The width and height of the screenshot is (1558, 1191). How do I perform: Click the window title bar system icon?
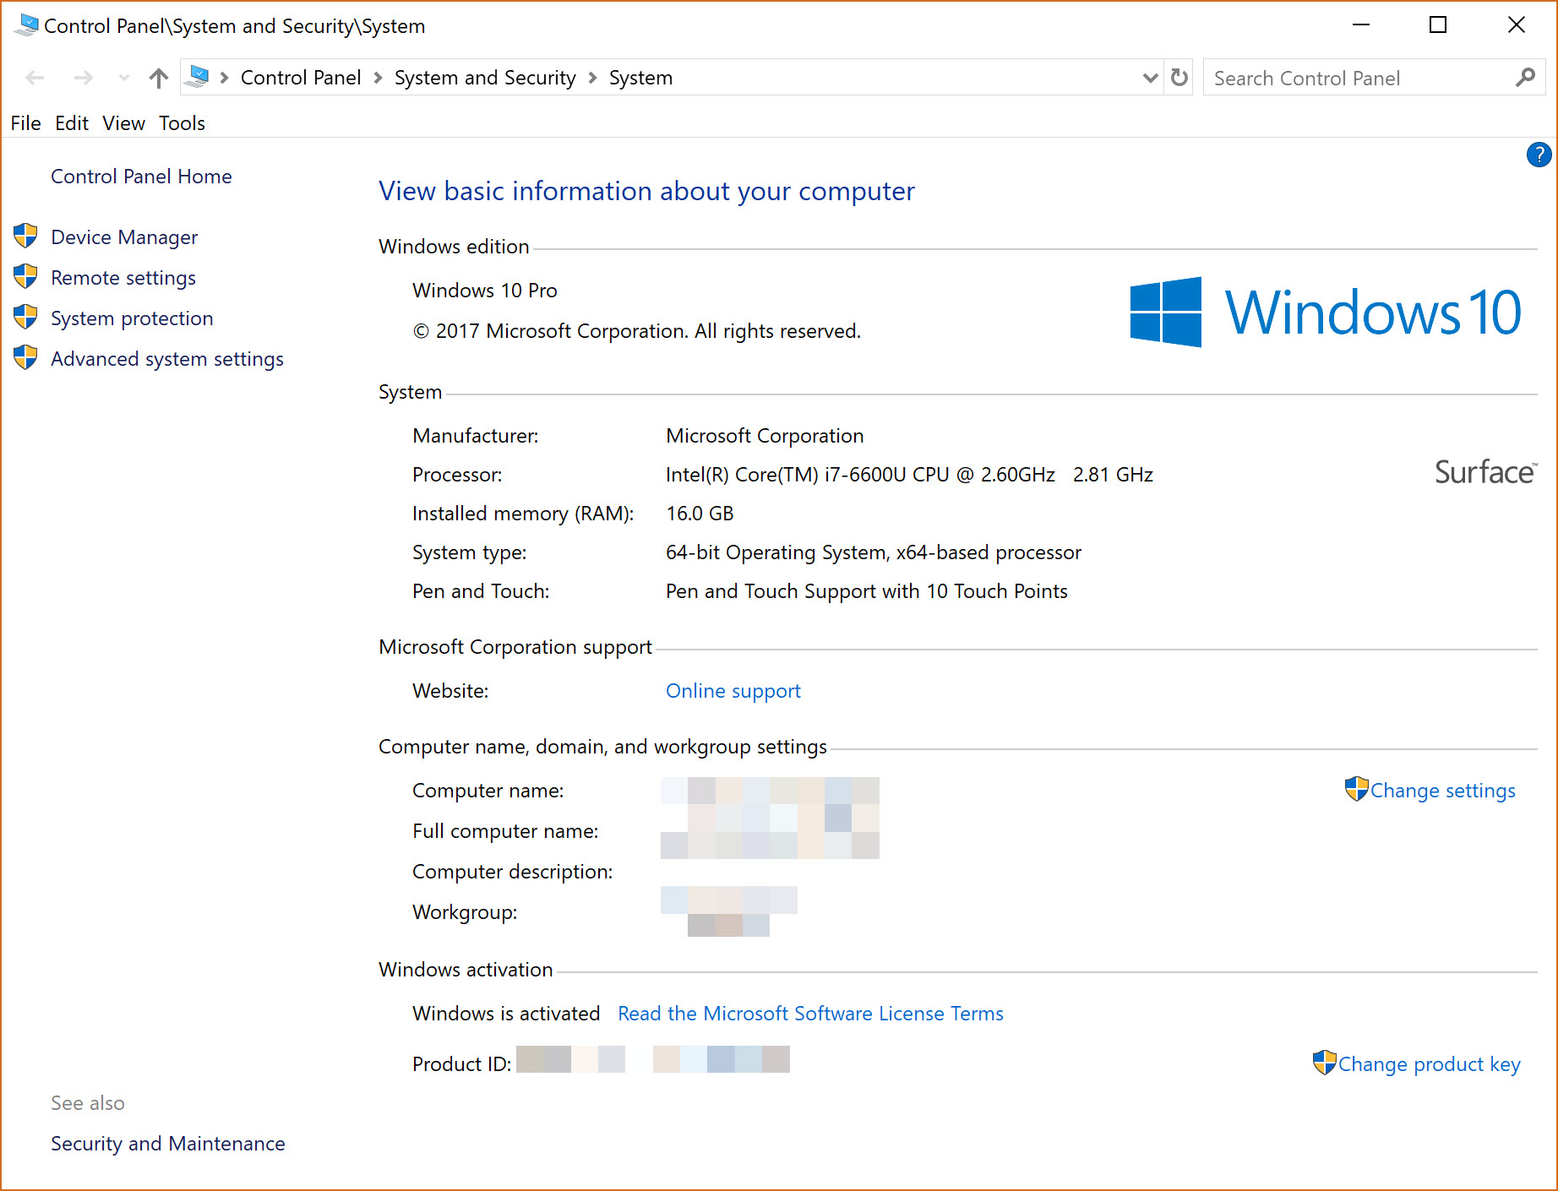tap(26, 25)
